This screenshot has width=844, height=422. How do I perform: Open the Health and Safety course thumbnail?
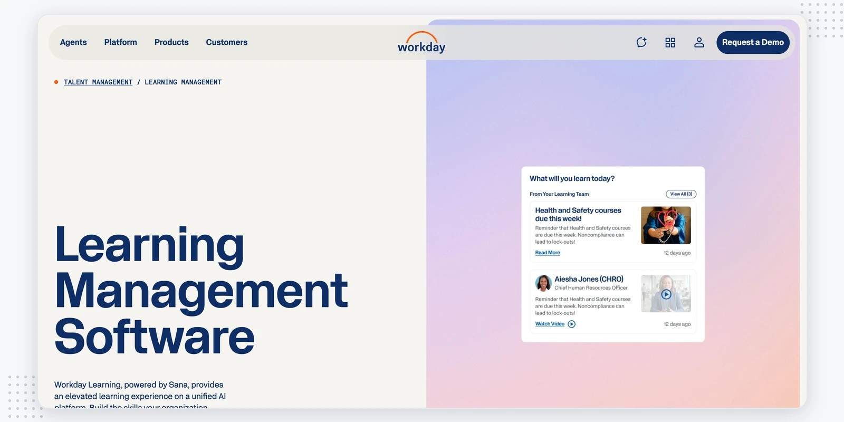click(666, 225)
